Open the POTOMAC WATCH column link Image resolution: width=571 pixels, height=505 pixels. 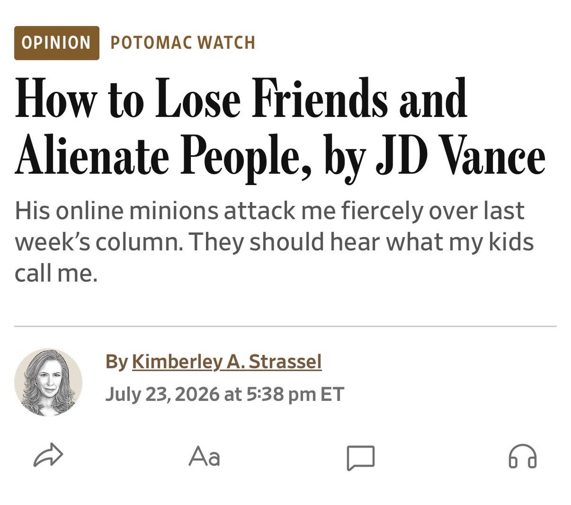click(x=183, y=43)
